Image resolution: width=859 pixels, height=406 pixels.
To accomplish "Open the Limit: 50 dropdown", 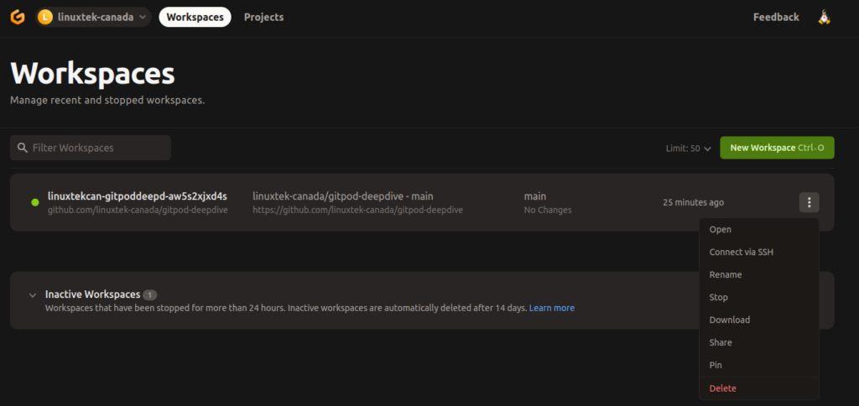I will [688, 148].
